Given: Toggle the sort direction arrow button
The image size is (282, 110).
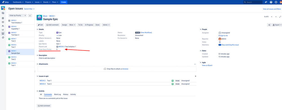Looking at the screenshot, I should point(30,16).
